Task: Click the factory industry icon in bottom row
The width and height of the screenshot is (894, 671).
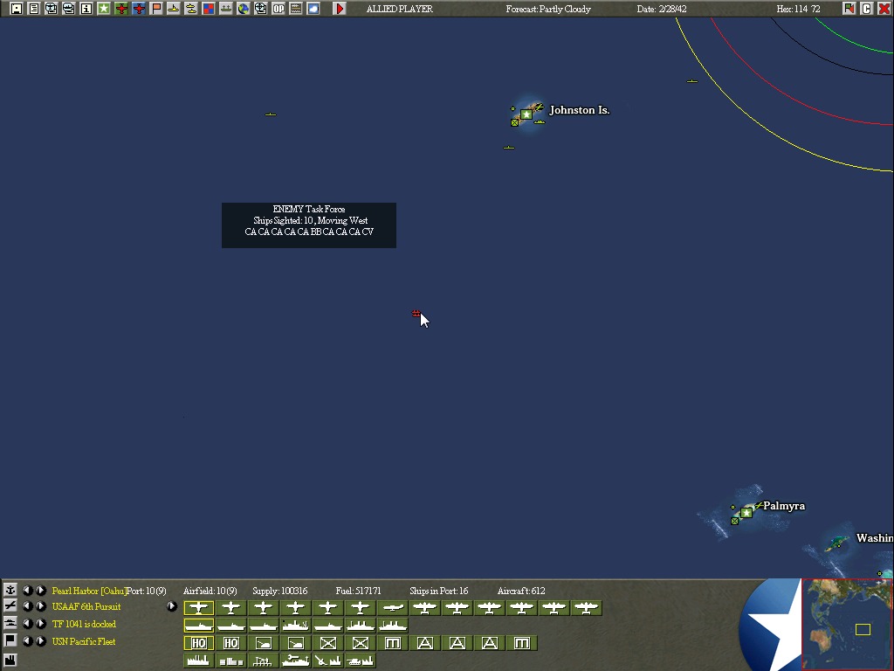Action: coord(198,661)
